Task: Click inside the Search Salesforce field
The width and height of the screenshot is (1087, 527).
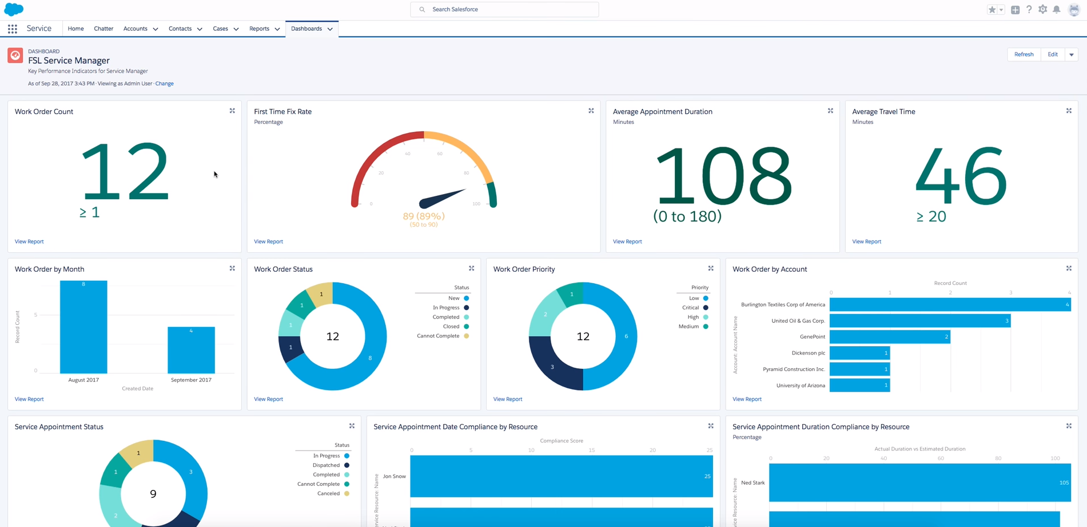Action: click(504, 9)
